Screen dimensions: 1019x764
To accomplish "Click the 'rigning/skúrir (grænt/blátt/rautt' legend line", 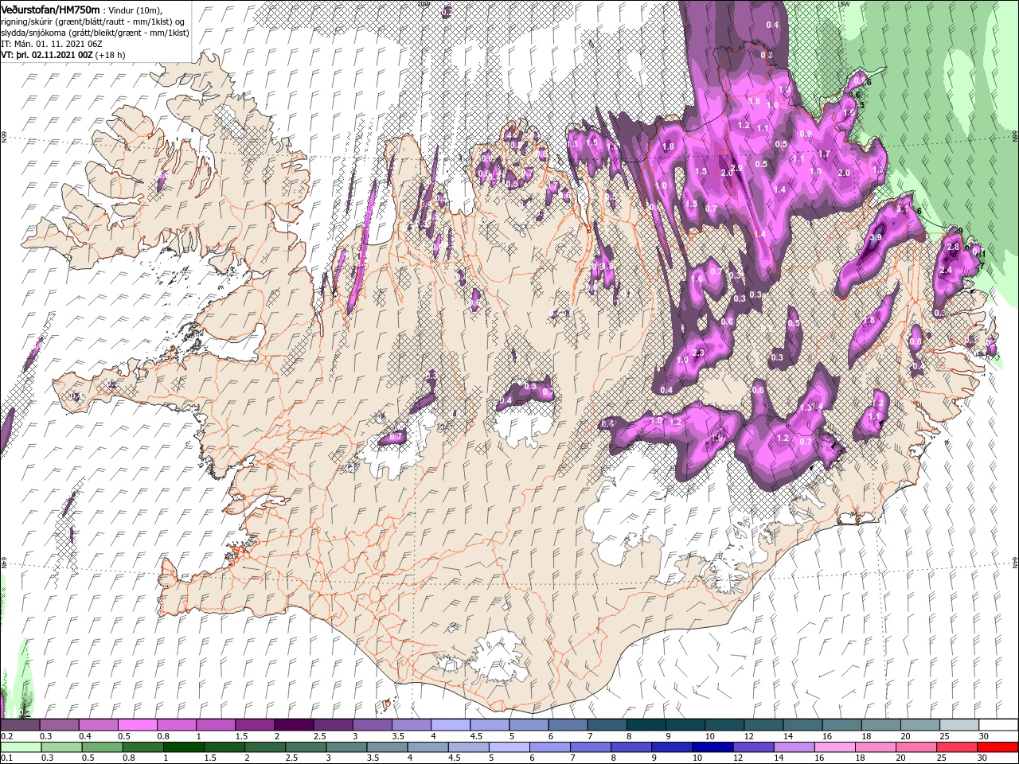I will (x=92, y=21).
